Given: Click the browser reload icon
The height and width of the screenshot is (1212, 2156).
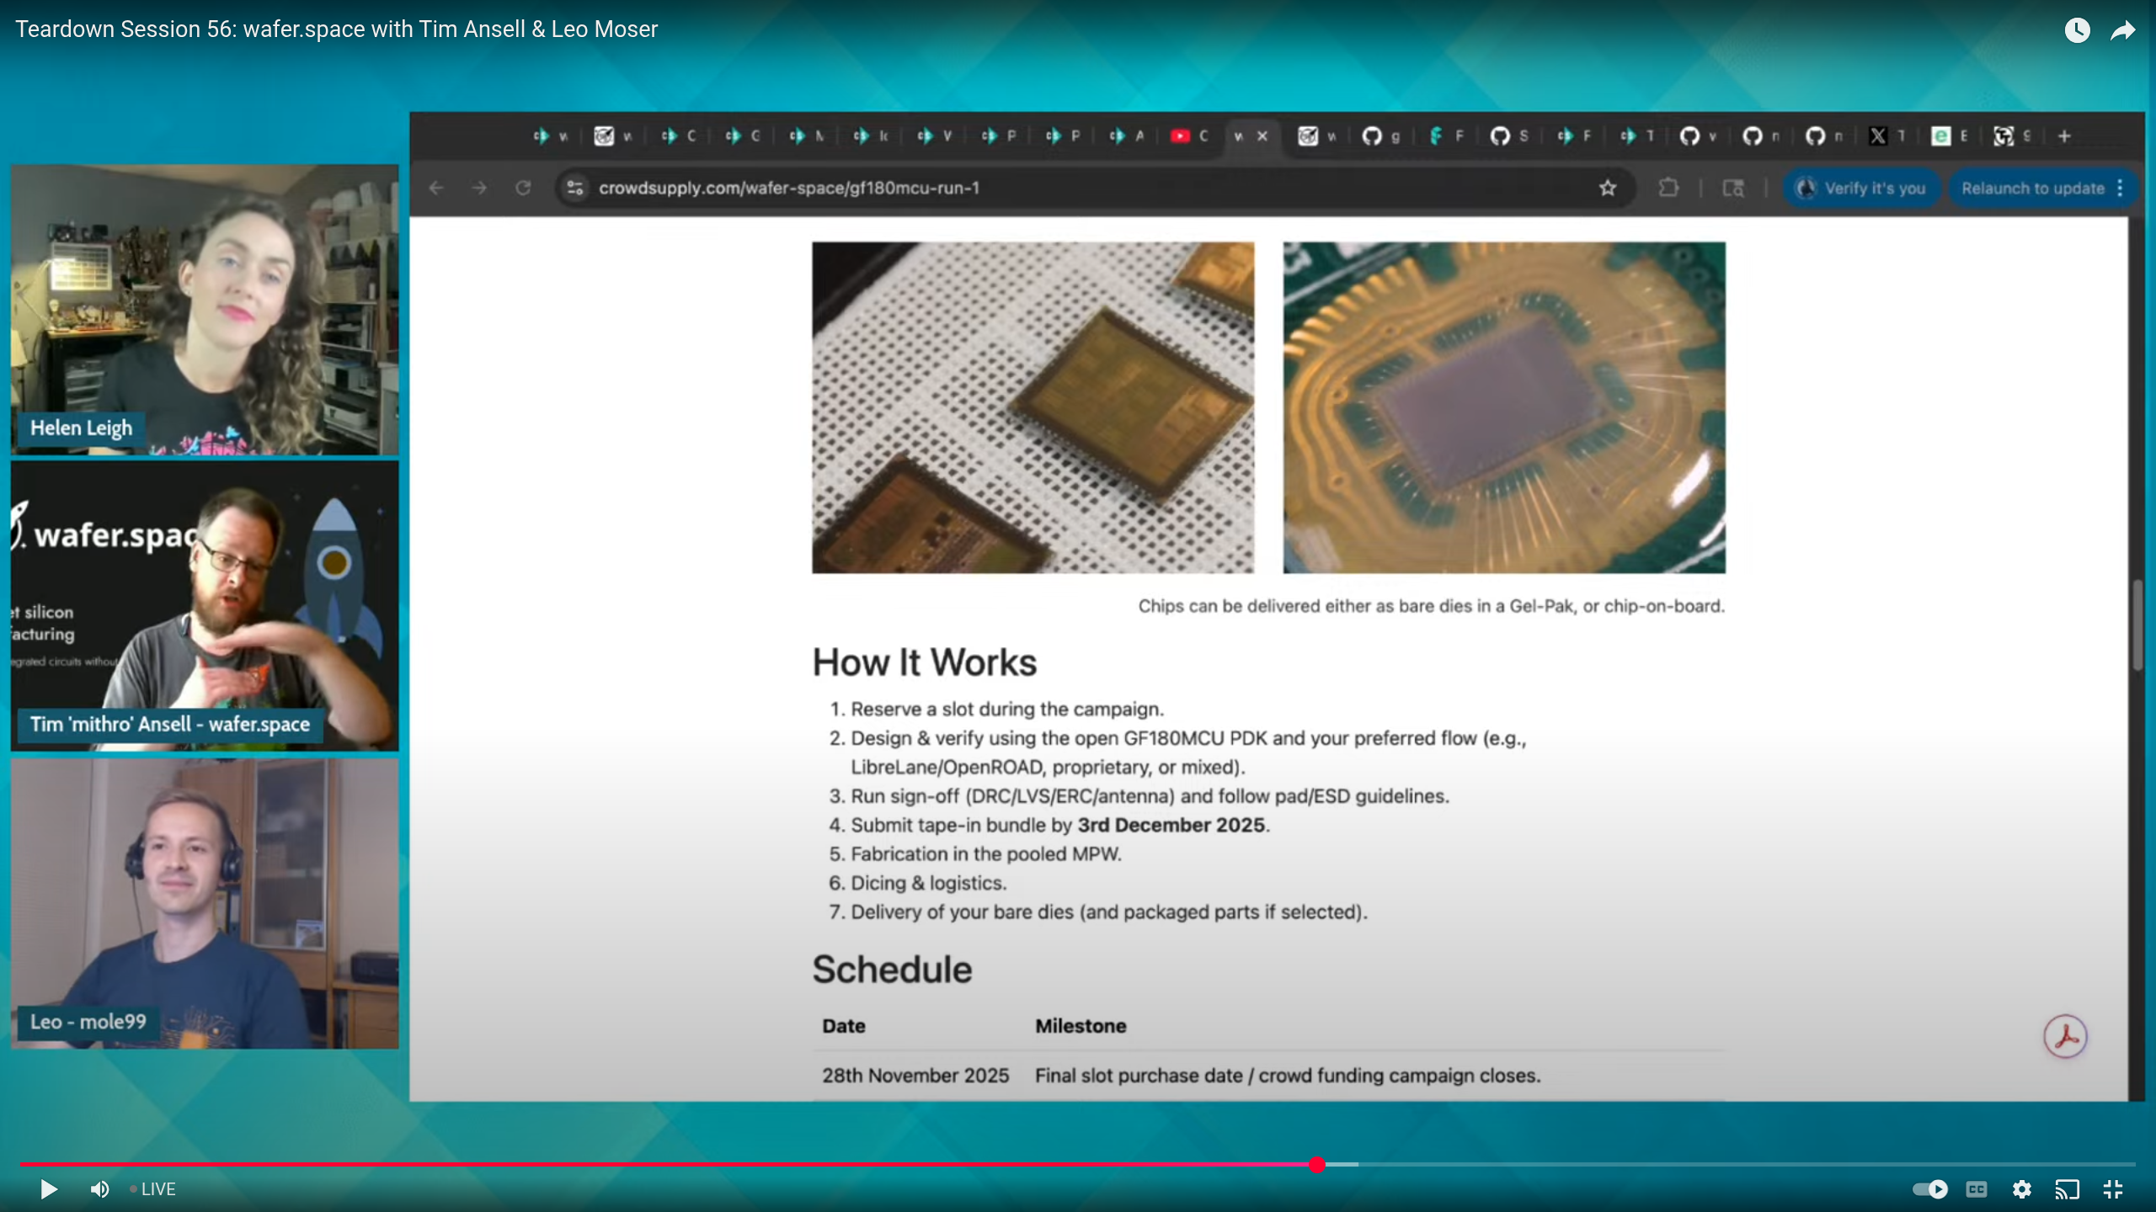Looking at the screenshot, I should 523,188.
